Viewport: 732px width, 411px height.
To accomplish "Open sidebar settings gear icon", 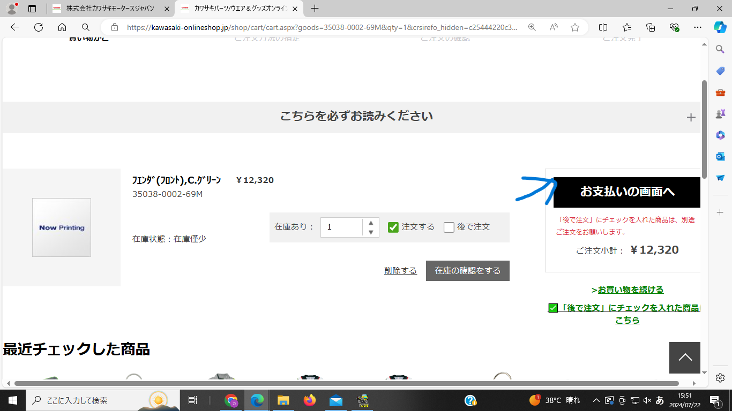I will coord(720,378).
